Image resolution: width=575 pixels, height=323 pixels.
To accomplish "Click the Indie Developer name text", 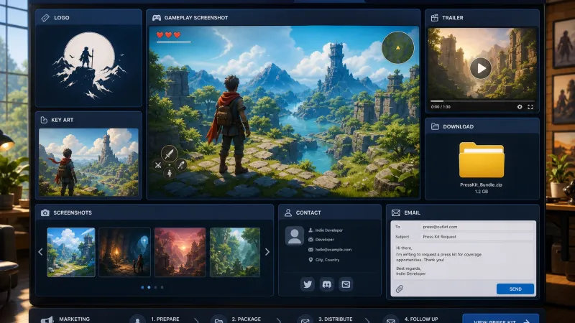I will coord(329,230).
